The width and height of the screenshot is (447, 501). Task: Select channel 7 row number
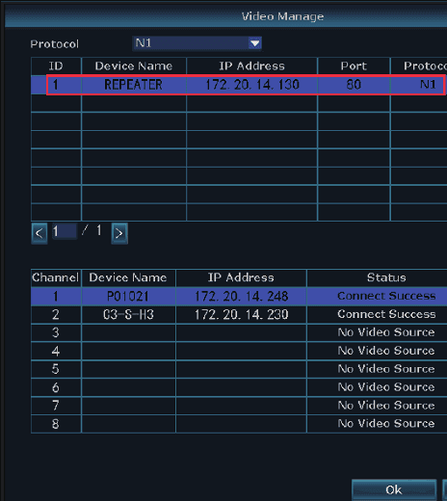[x=56, y=406]
